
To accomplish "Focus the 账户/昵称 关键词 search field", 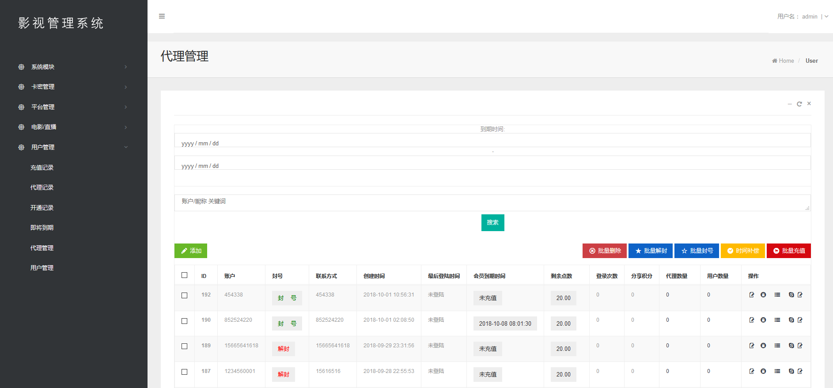I will click(492, 202).
